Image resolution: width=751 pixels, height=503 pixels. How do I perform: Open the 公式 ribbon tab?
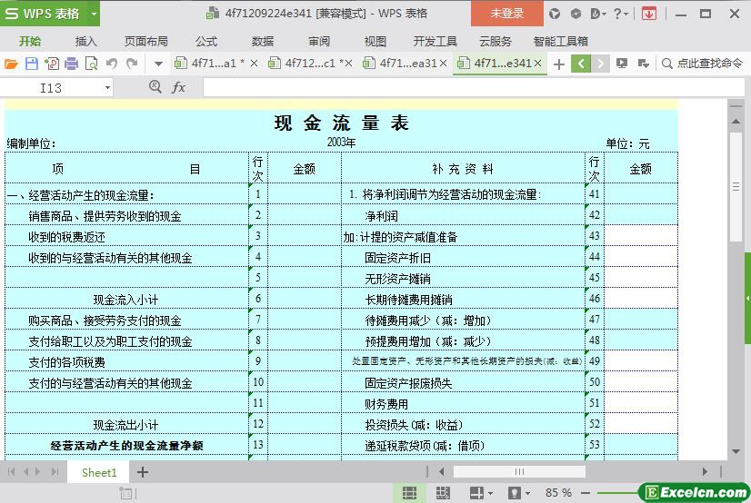click(206, 41)
